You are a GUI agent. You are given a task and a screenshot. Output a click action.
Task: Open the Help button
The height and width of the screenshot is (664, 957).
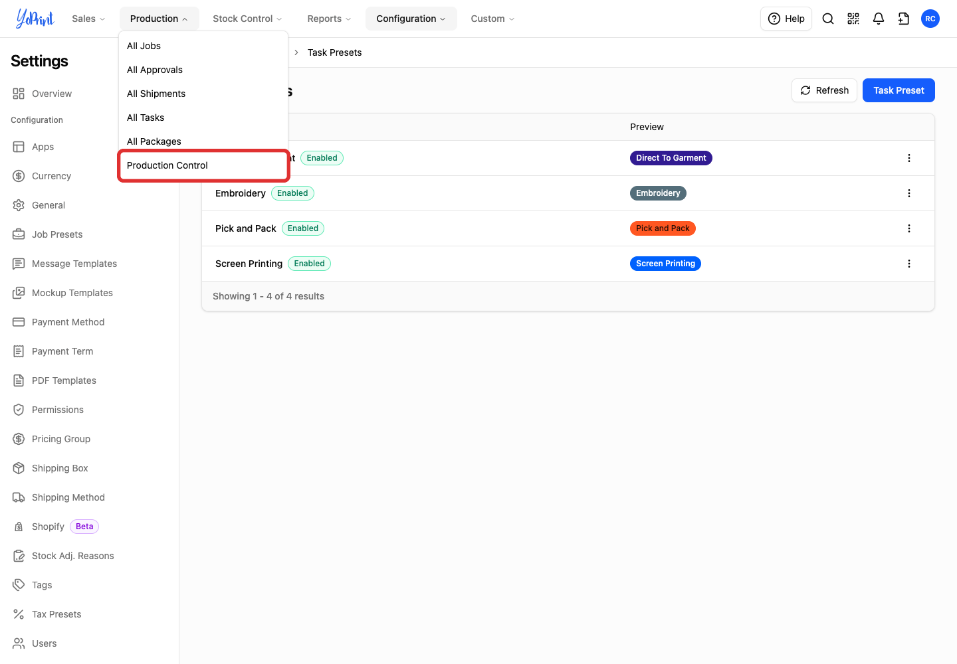[786, 19]
